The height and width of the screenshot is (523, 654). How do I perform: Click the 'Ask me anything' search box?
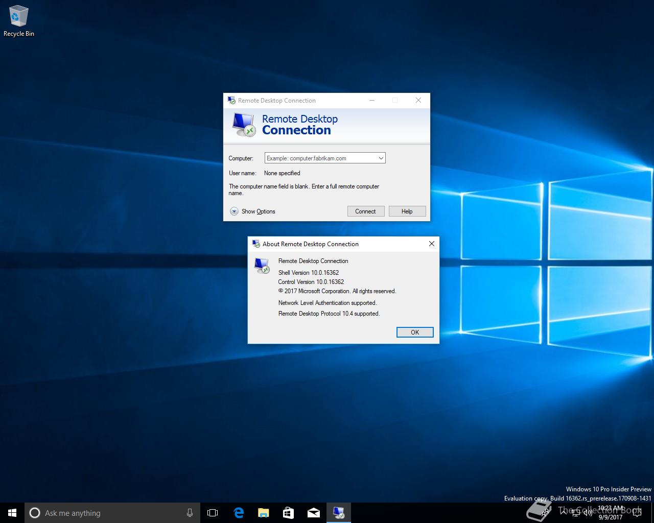[112, 513]
